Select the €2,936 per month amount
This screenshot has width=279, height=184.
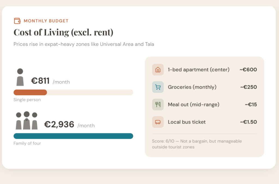click(59, 125)
